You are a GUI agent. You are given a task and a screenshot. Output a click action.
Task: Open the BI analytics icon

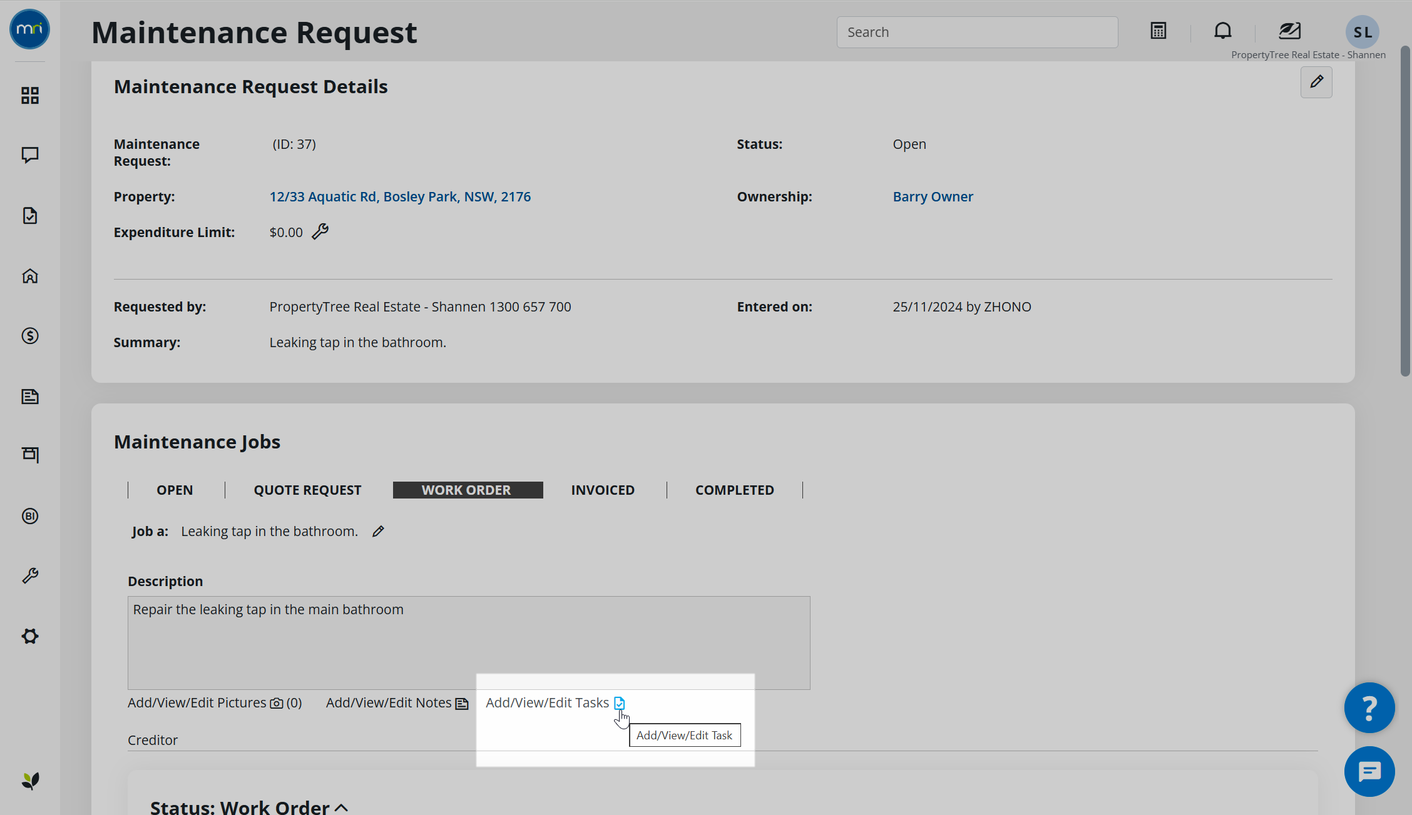pos(29,516)
